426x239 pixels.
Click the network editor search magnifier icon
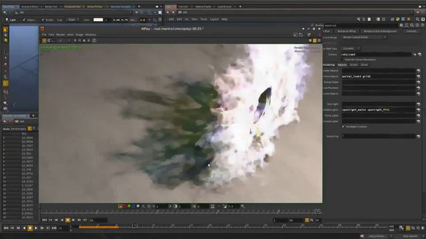point(417,19)
